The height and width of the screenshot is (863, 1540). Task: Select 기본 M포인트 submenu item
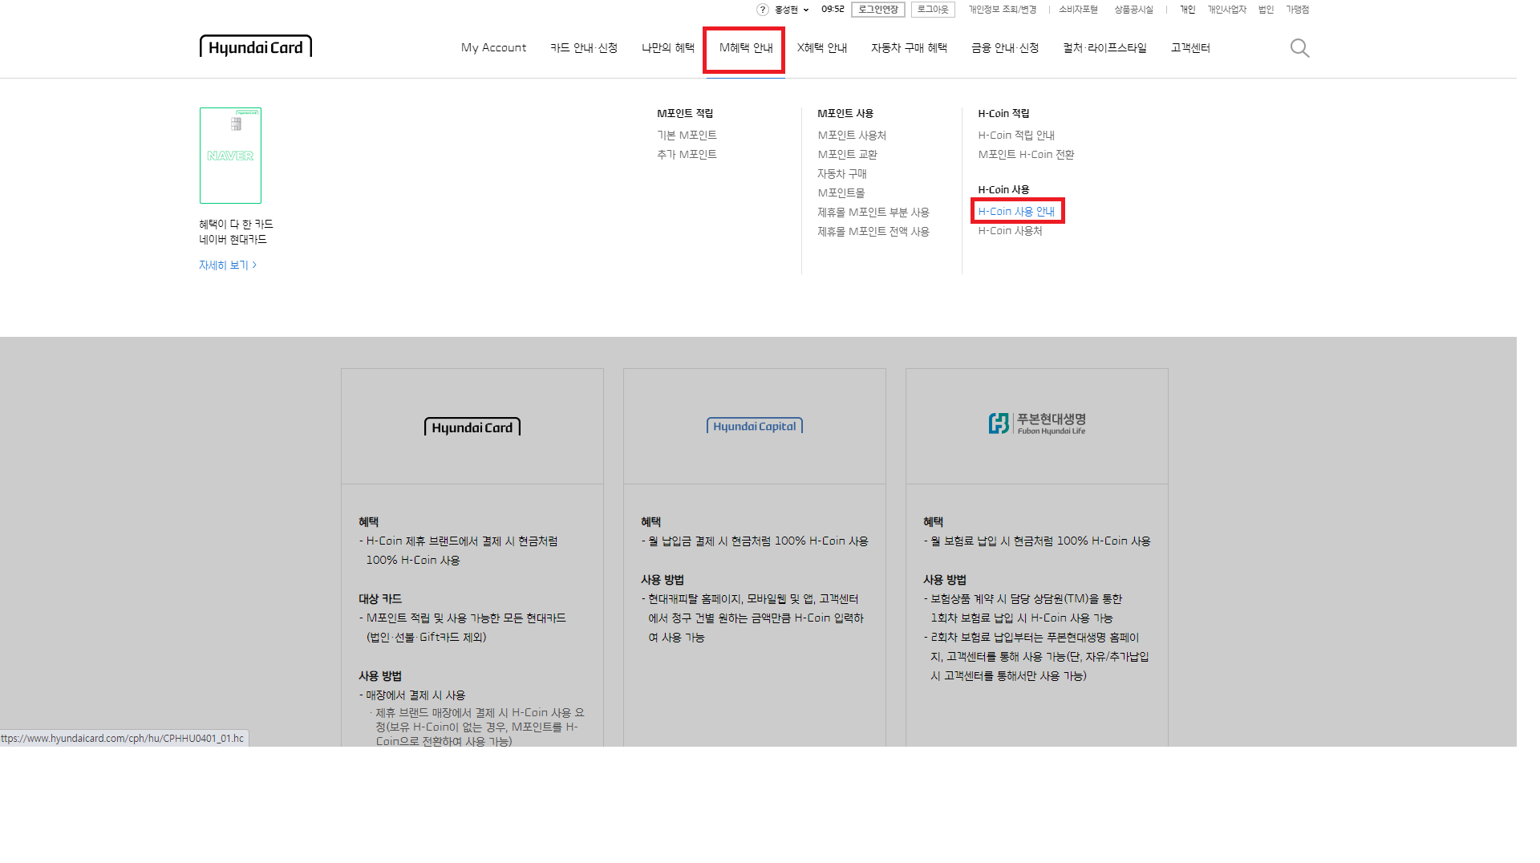[687, 136]
